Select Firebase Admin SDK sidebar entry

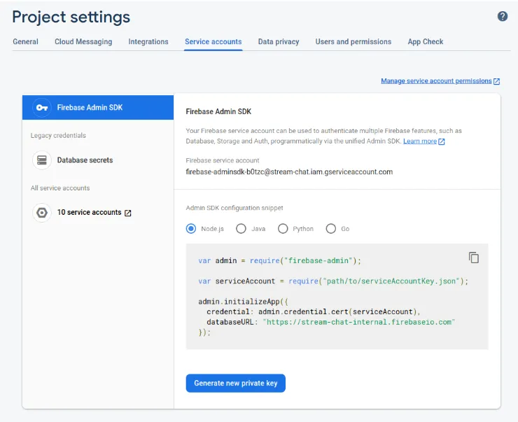[x=98, y=107]
